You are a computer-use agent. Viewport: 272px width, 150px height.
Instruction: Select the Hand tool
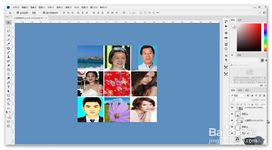[x=8, y=100]
